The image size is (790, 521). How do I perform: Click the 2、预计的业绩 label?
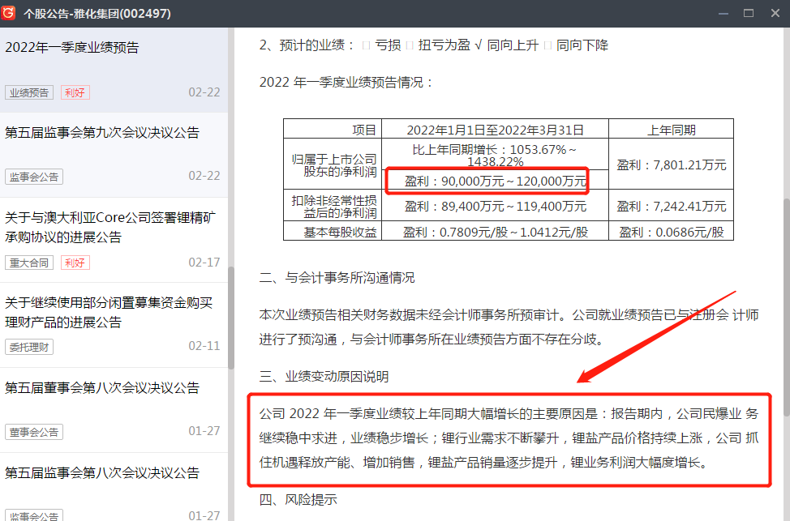click(307, 45)
